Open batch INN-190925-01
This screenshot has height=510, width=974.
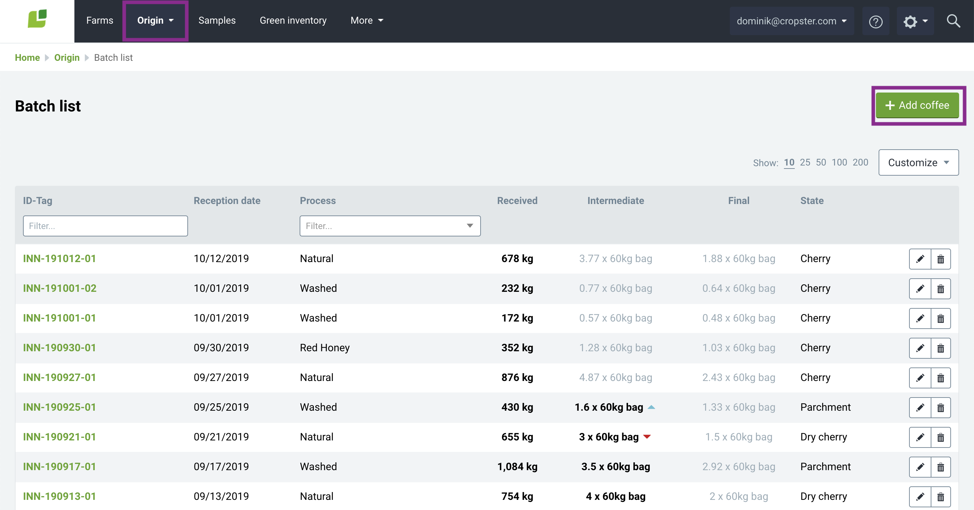60,408
